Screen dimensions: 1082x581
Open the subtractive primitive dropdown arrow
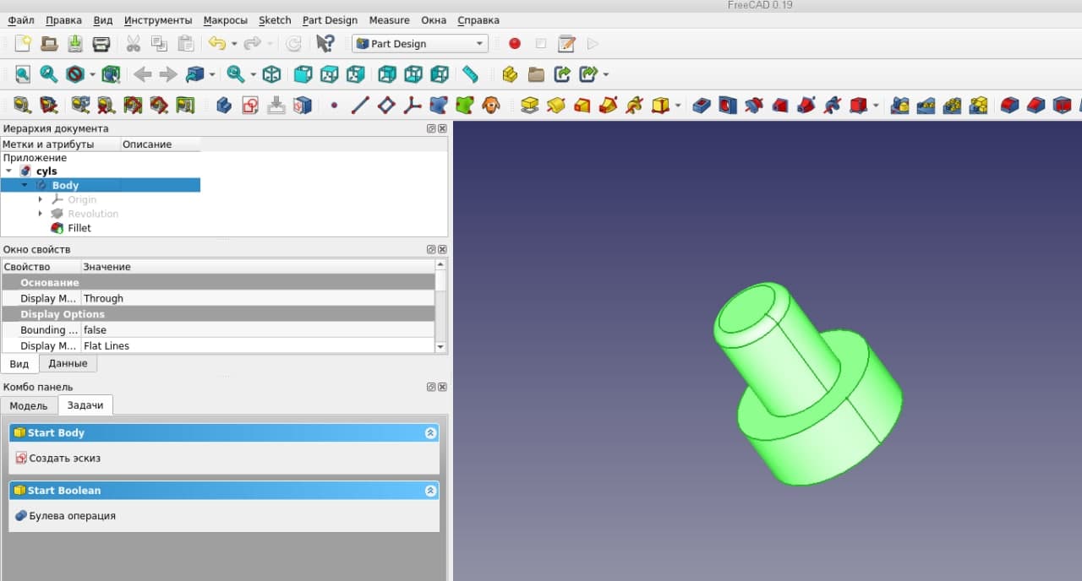point(876,105)
